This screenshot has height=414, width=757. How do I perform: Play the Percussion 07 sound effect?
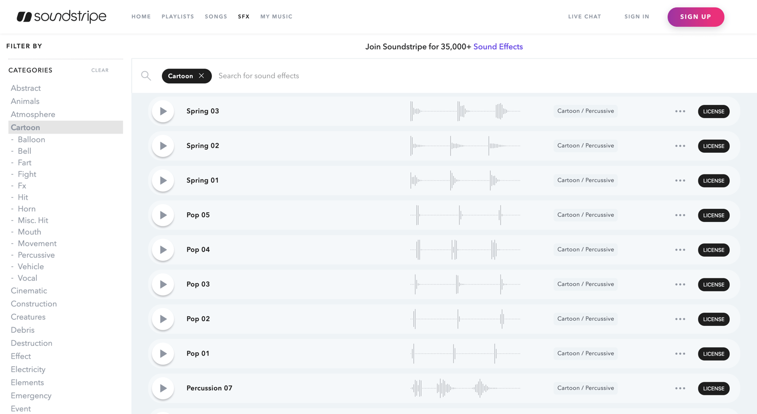coord(163,388)
